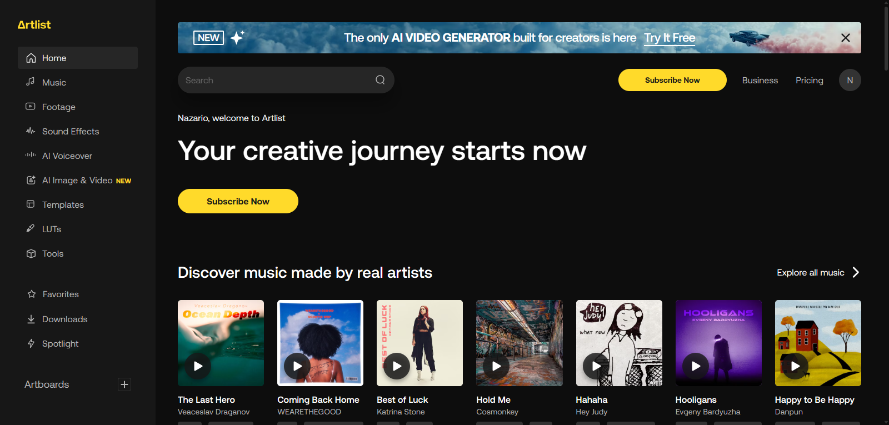This screenshot has width=889, height=425.
Task: Play Happy to Be Happy track
Action: 795,366
